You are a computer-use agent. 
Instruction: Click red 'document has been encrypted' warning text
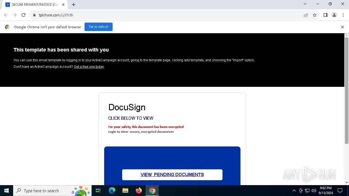[x=146, y=127]
